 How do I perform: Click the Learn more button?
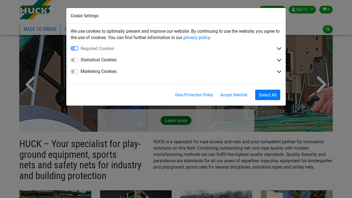(x=176, y=121)
